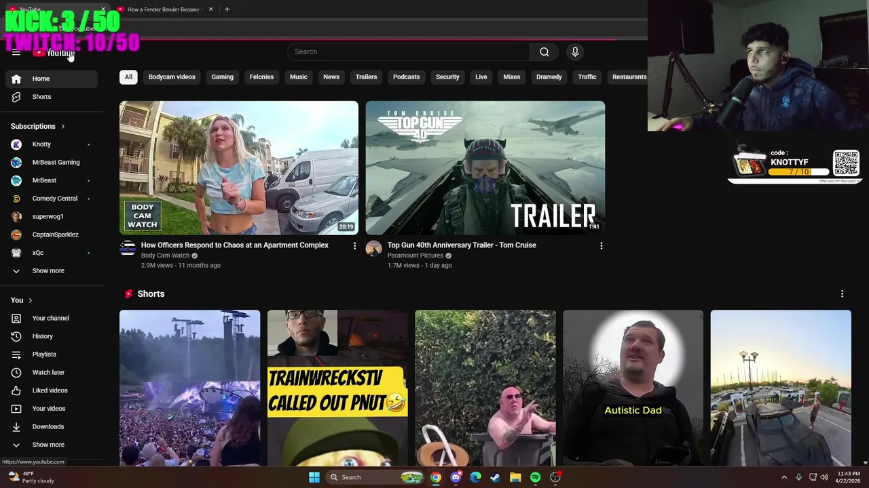The height and width of the screenshot is (488, 869).
Task: Open Paramount Pictures channel avatar
Action: click(x=373, y=249)
